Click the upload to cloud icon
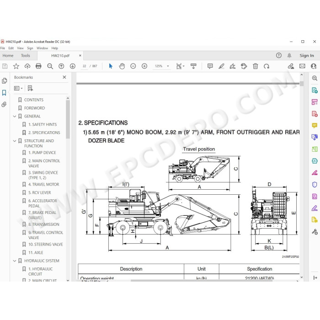Image resolution: width=320 pixels, height=320 pixels. (27, 66)
